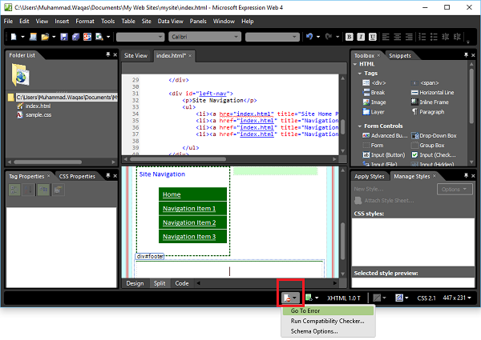The width and height of the screenshot is (481, 340).
Task: Collapse the Form Controls section
Action: 361,125
